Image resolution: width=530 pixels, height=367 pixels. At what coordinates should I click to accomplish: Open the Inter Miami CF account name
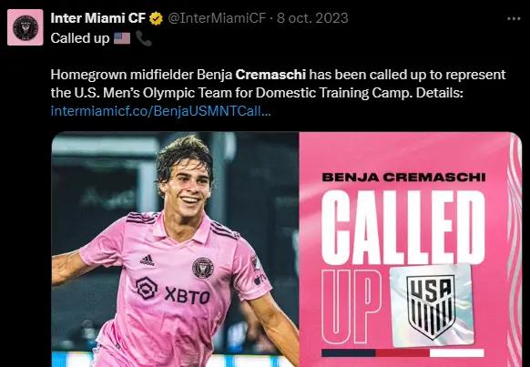98,18
